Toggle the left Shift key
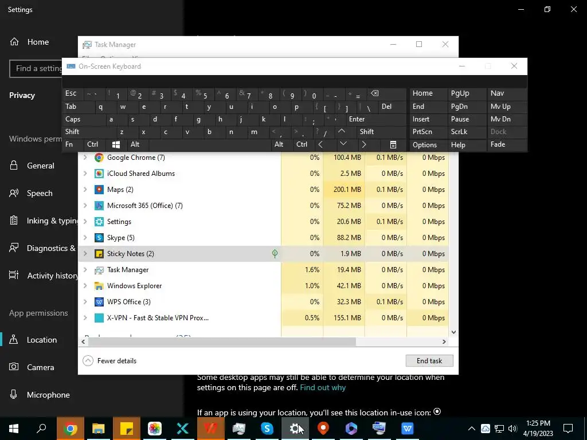587x440 pixels. 89,132
